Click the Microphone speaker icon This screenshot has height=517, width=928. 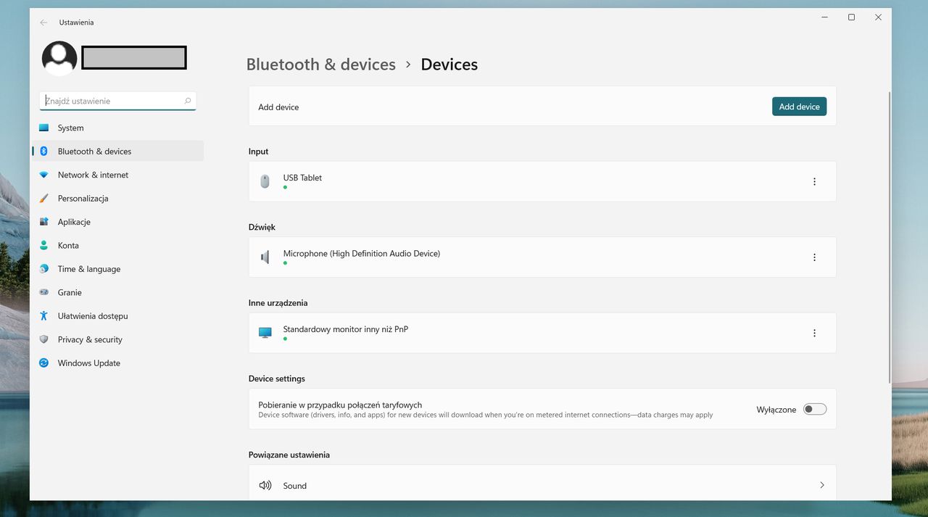click(x=265, y=257)
